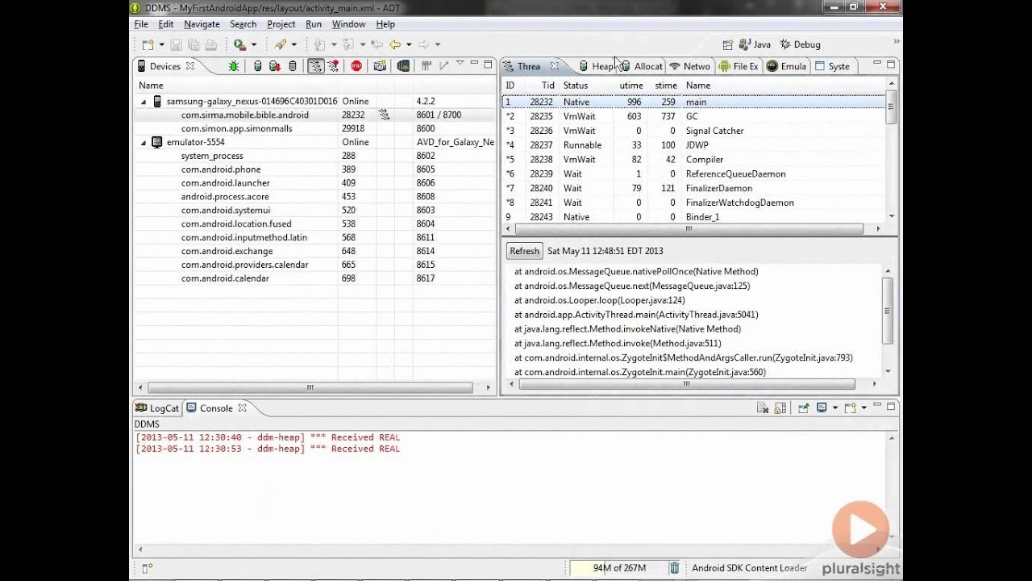
Task: Click the Capture system wide trace icon
Action: pos(427,66)
